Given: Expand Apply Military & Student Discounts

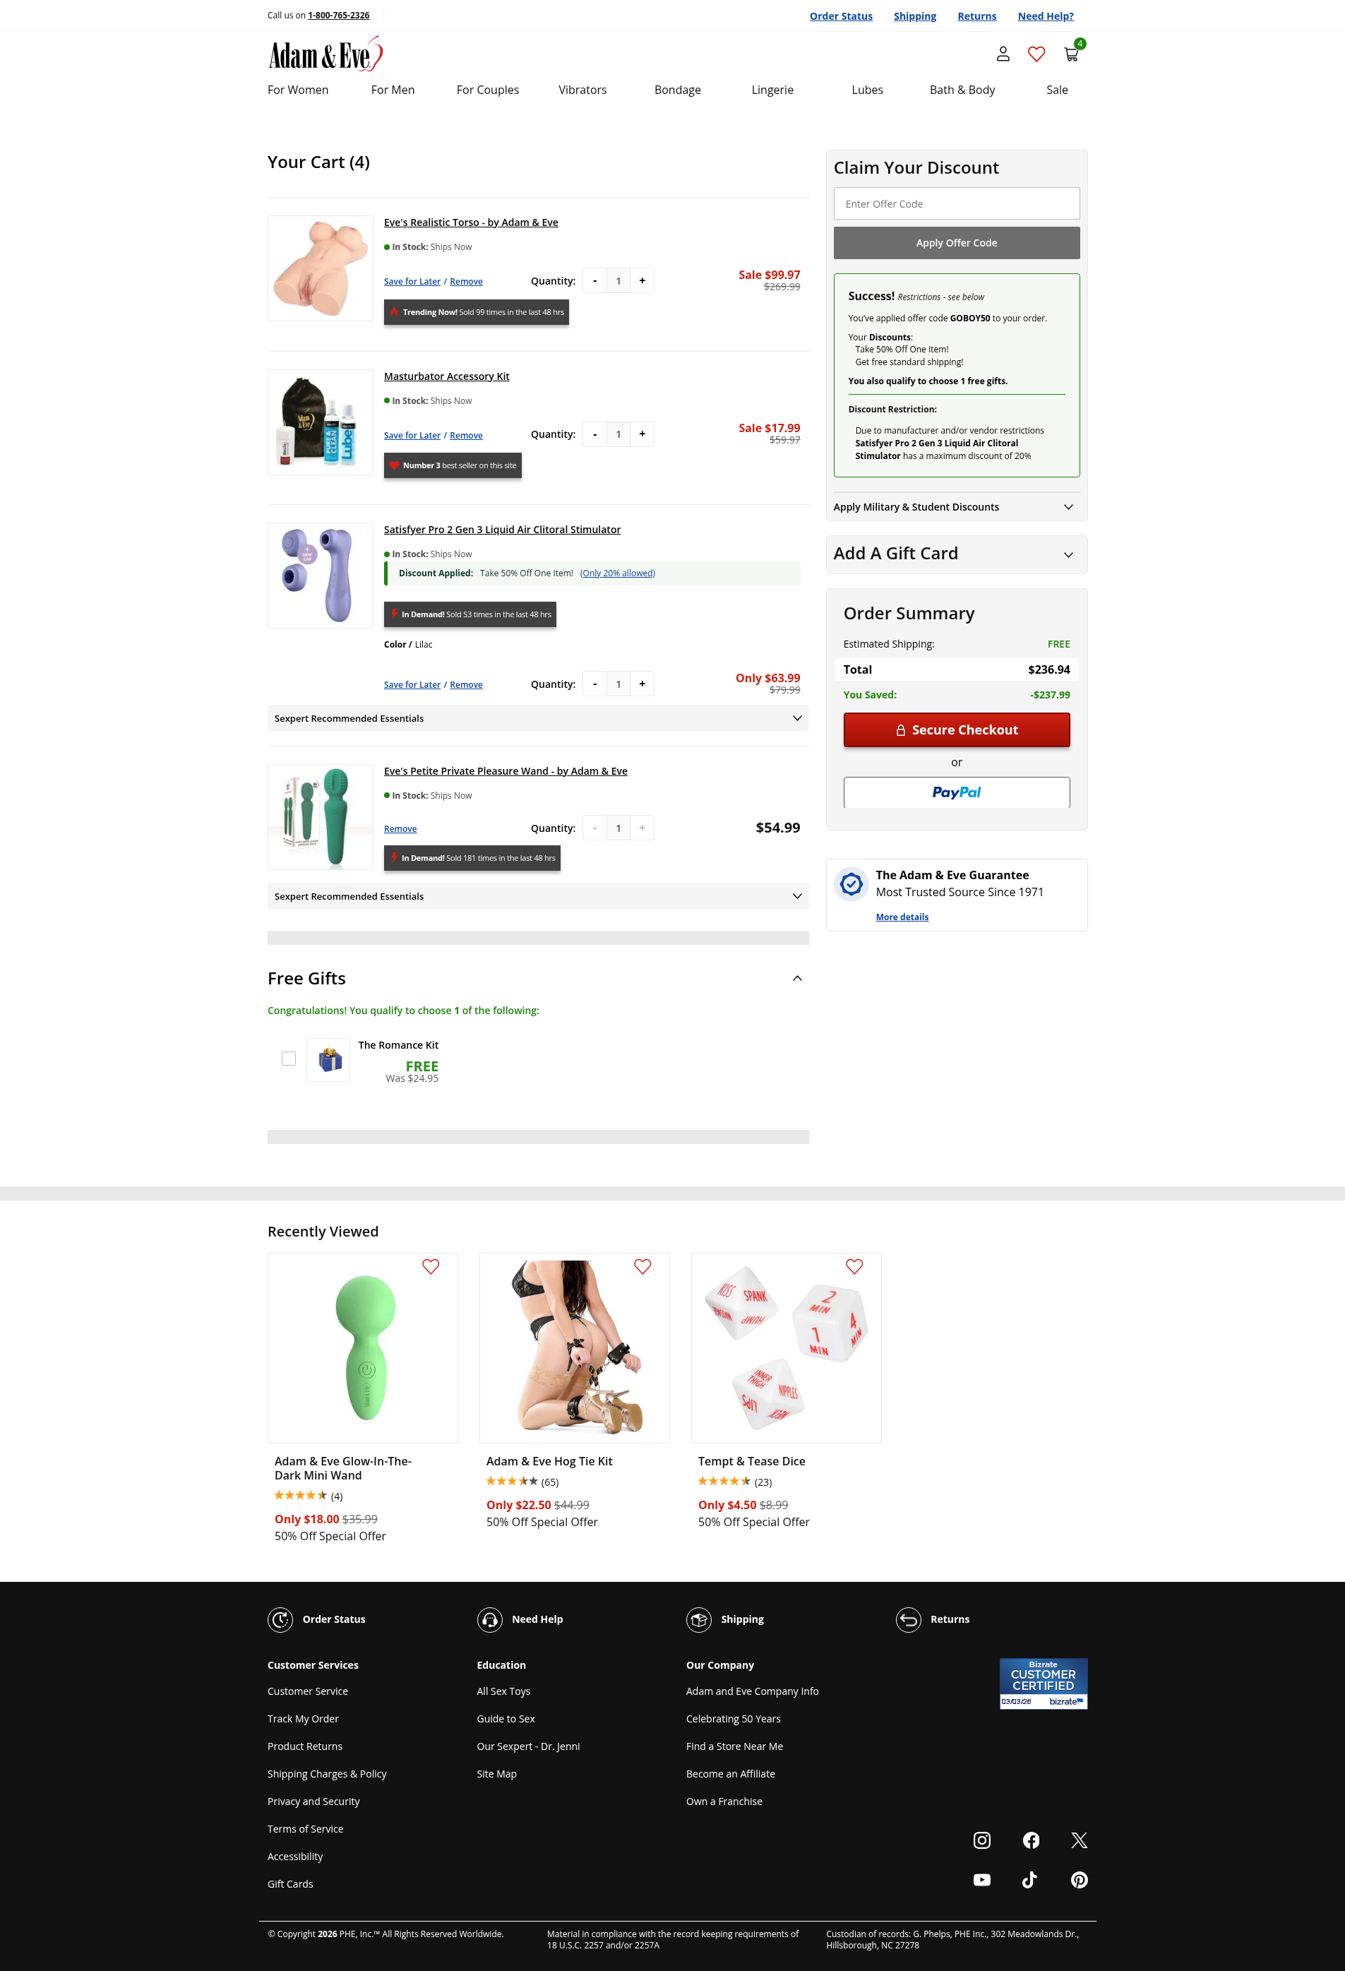Looking at the screenshot, I should 956,507.
